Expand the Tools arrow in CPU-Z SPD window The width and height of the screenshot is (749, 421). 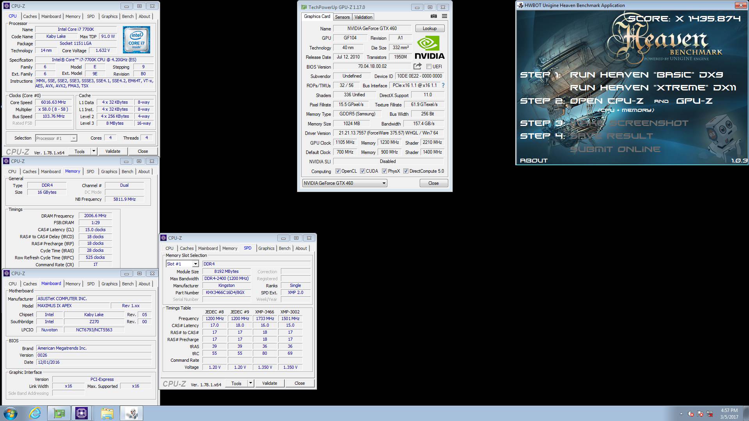(250, 383)
